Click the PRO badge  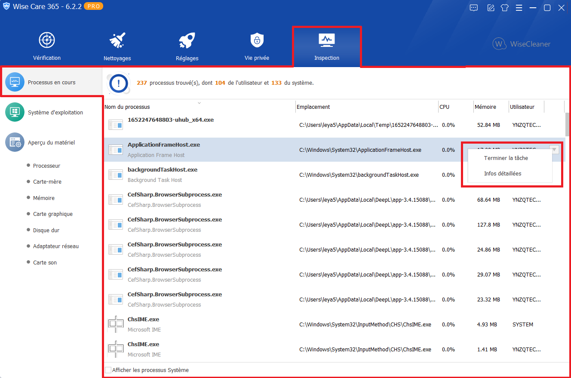[x=93, y=6]
